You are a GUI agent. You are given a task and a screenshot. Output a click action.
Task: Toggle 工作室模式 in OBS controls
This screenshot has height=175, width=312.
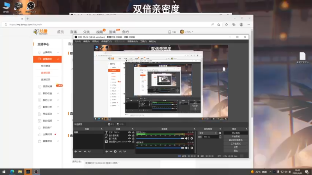(236, 143)
